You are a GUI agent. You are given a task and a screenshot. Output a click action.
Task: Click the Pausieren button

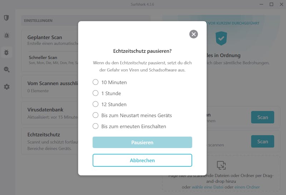(142, 142)
